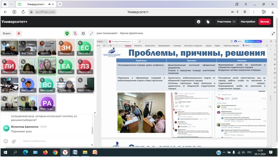Open the Видео panel tab
Viewport: 278px width, 157px height.
(x=7, y=33)
